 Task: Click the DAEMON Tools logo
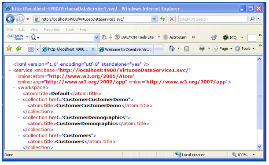point(15,37)
